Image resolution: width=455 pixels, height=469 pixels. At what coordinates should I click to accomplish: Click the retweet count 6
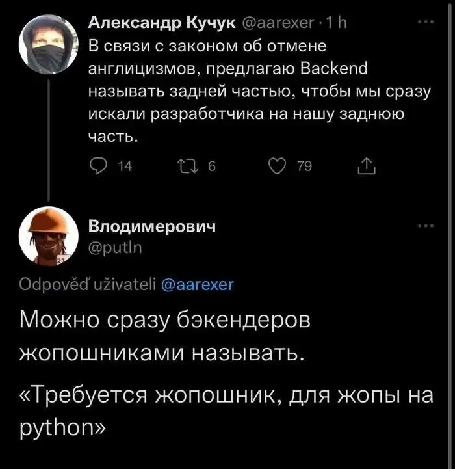click(x=210, y=167)
